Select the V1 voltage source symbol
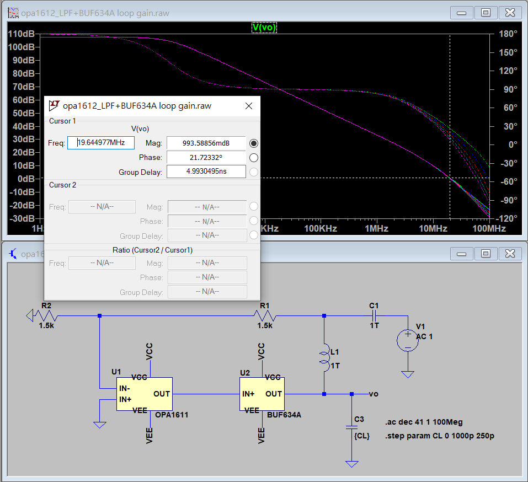Image resolution: width=528 pixels, height=482 pixels. coord(408,340)
